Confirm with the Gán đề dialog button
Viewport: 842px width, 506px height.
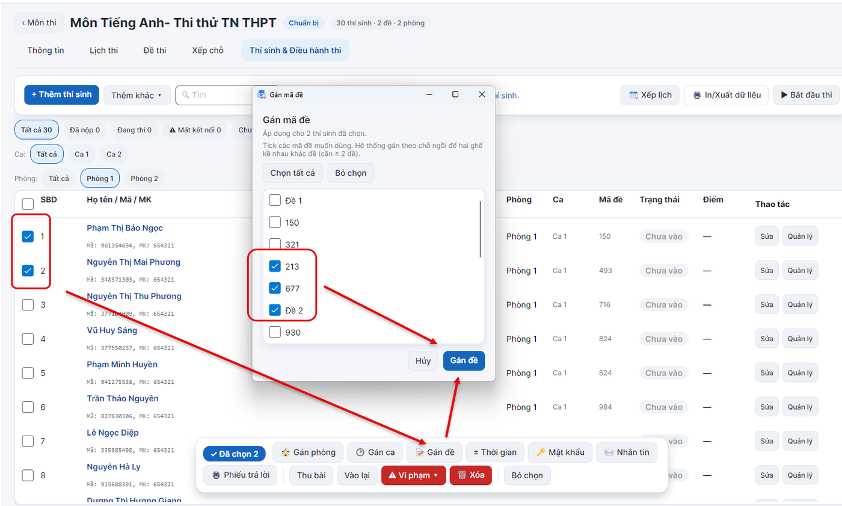tap(464, 360)
